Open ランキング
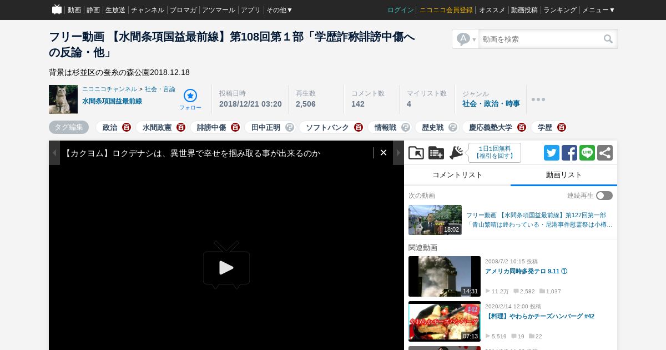Viewport: 666px width, 350px height. pyautogui.click(x=560, y=10)
